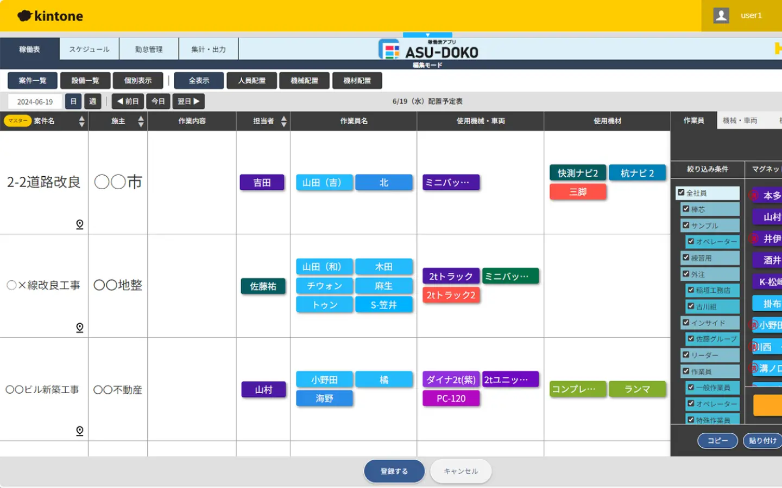Click the ASU-DOKO app logo
The image size is (782, 488).
428,52
